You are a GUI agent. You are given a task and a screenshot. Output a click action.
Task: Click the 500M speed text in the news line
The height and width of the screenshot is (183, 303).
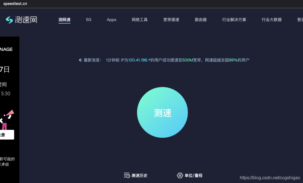coord(187,60)
